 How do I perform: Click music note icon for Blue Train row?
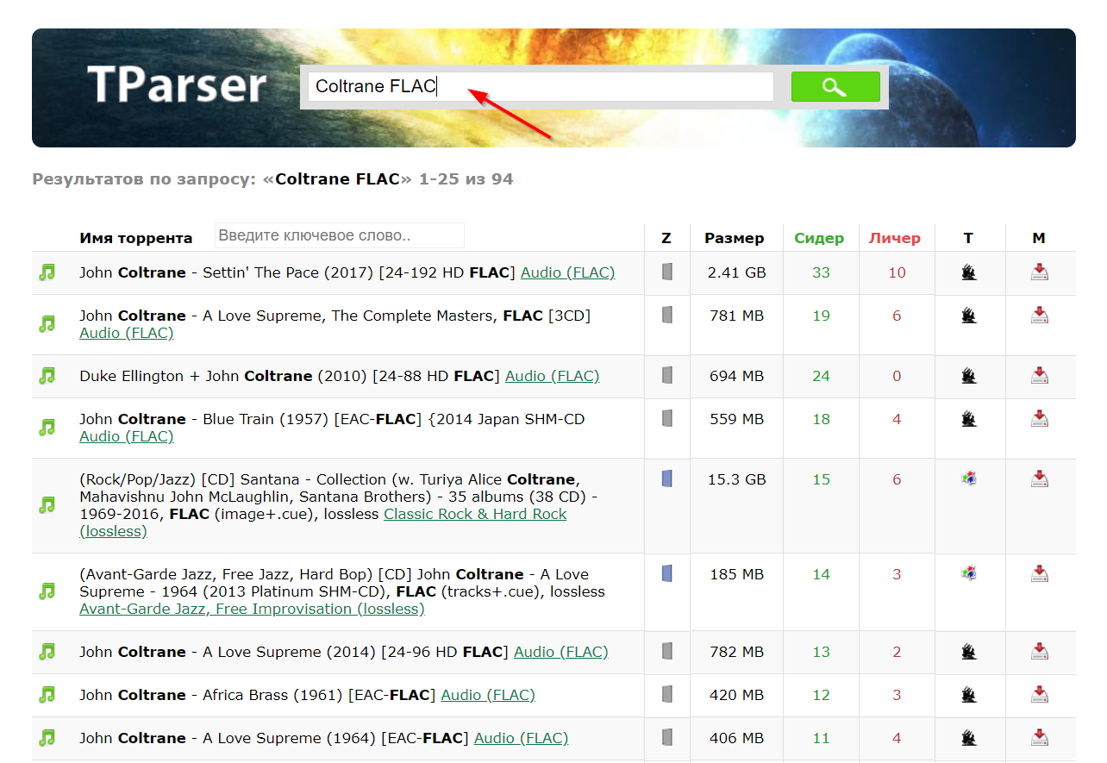(47, 428)
